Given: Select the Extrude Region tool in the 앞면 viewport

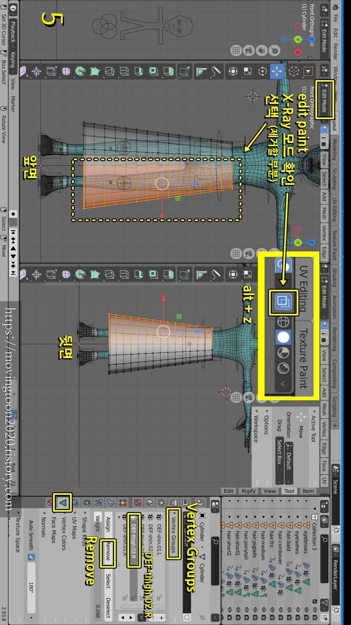Looking at the screenshot, I should (x=168, y=71).
